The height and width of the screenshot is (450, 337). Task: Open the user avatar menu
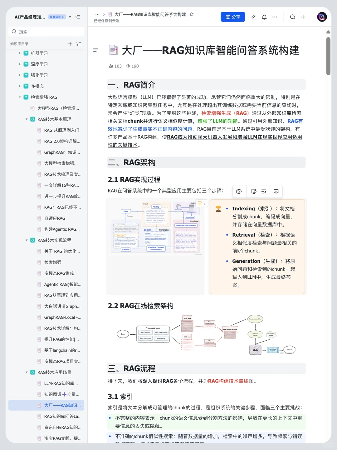click(322, 17)
